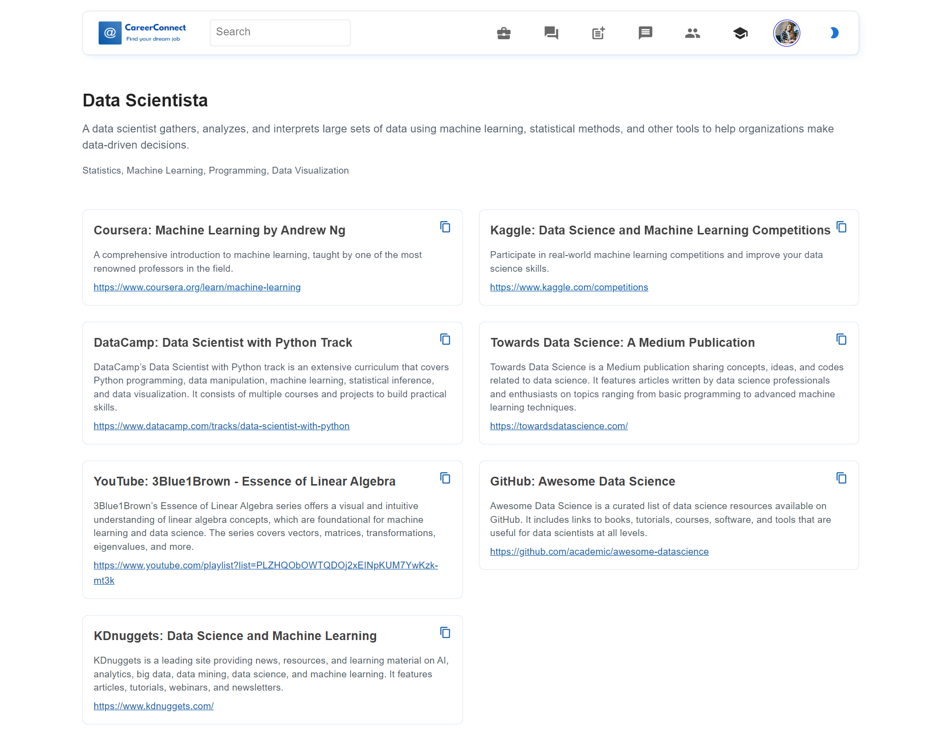Open the towardsdatascience.com link
The width and height of the screenshot is (941, 746).
(x=559, y=426)
